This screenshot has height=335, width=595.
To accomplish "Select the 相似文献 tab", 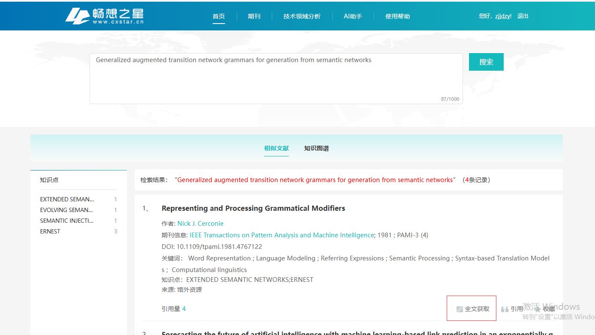I will (x=276, y=148).
